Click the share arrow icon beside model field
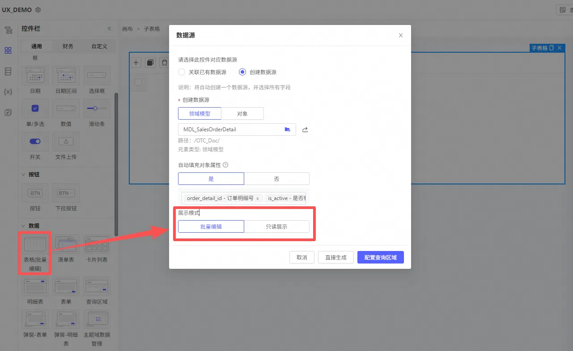Image resolution: width=573 pixels, height=351 pixels. coord(305,130)
